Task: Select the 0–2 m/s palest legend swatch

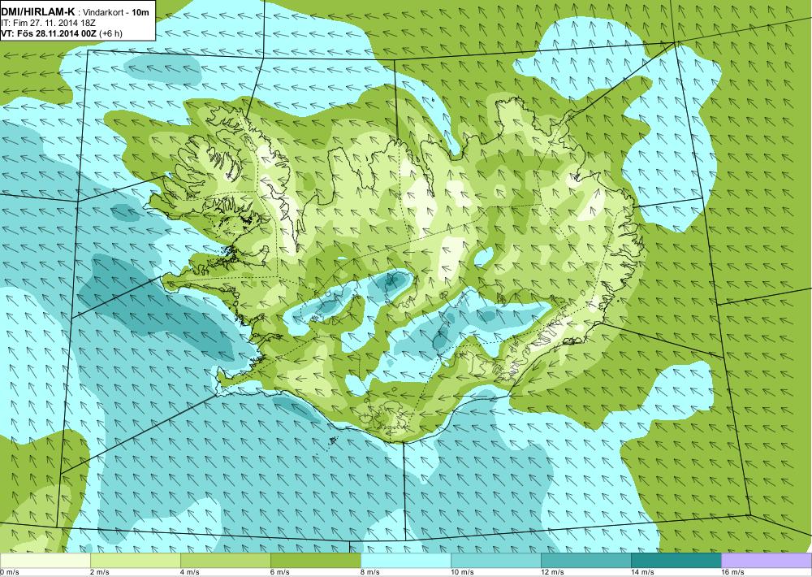Action: click(45, 561)
